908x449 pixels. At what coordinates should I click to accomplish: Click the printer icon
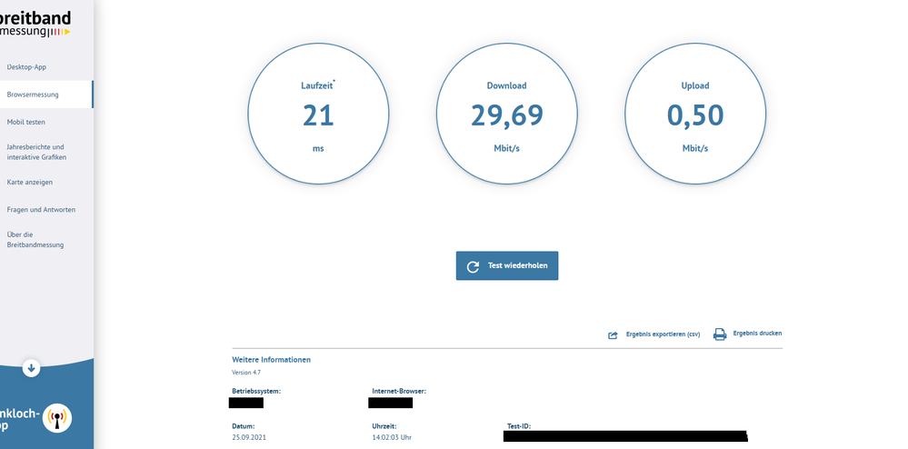720,334
